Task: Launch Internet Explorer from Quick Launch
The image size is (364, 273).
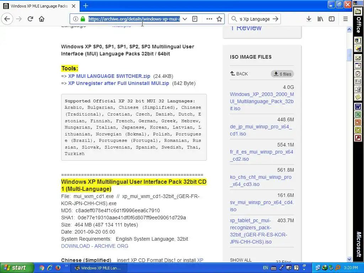Action: tap(50, 268)
